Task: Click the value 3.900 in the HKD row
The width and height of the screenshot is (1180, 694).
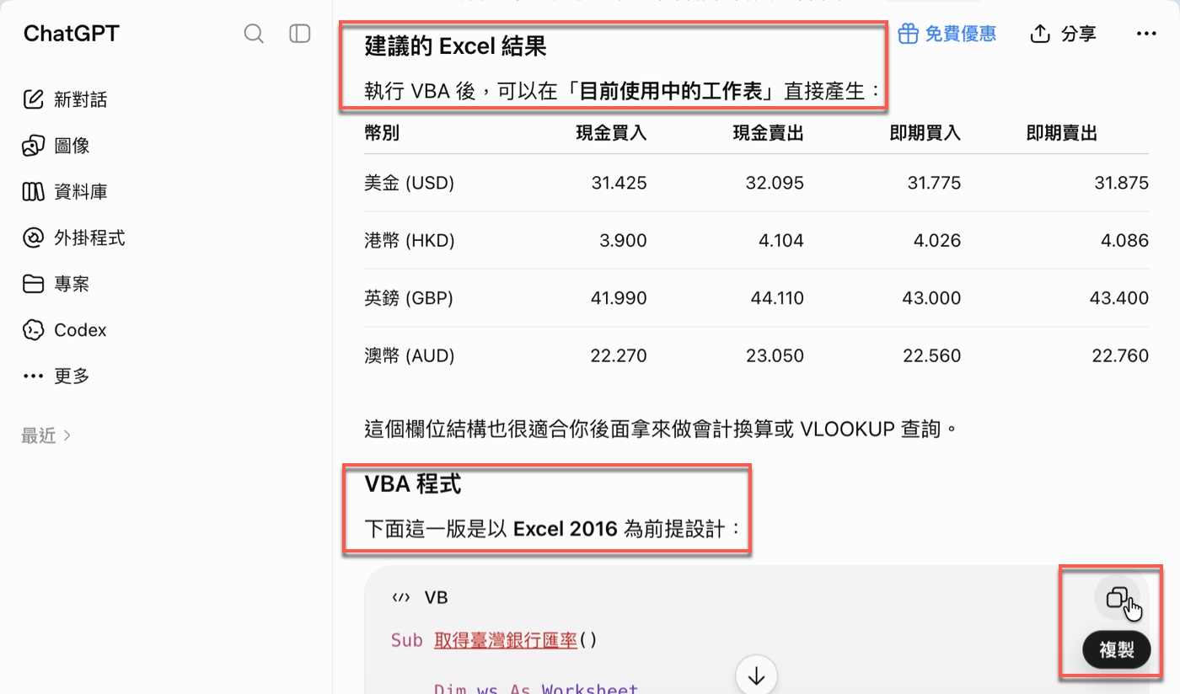Action: 624,241
